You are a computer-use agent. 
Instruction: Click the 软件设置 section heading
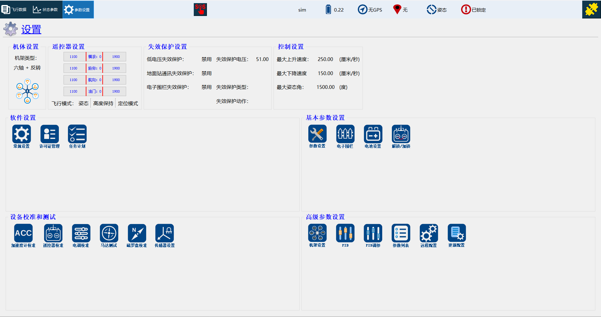coord(23,118)
